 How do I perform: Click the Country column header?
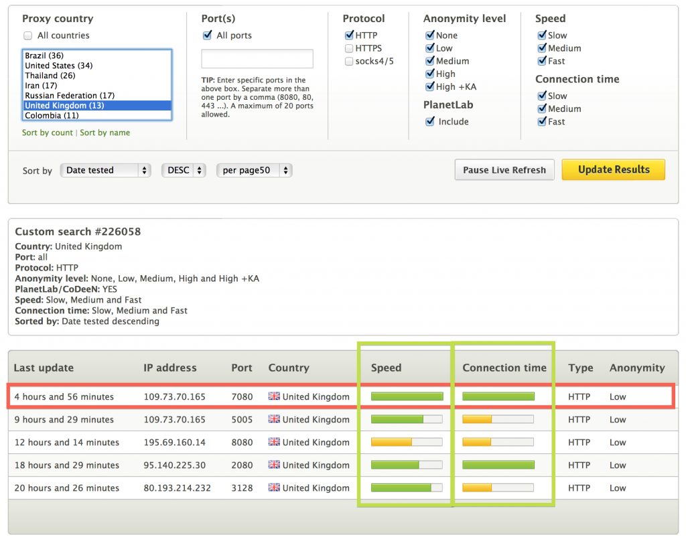(x=289, y=368)
